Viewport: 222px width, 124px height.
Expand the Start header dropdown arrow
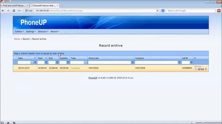pyautogui.click(x=46, y=58)
